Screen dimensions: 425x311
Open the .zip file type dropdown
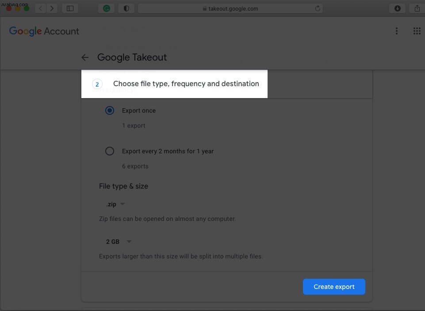[115, 204]
